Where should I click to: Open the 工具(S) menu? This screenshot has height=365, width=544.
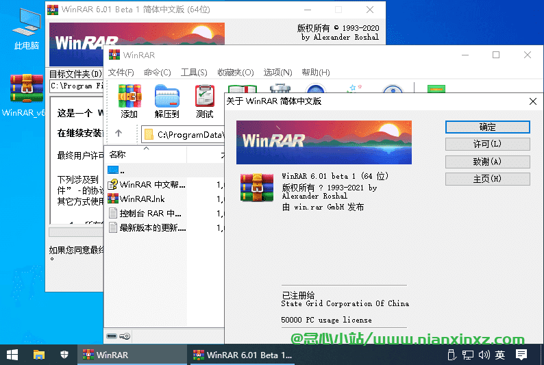pyautogui.click(x=194, y=73)
